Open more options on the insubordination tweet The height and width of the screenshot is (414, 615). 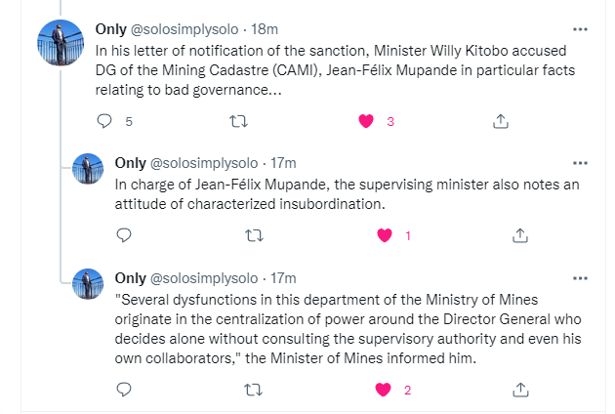(x=580, y=162)
